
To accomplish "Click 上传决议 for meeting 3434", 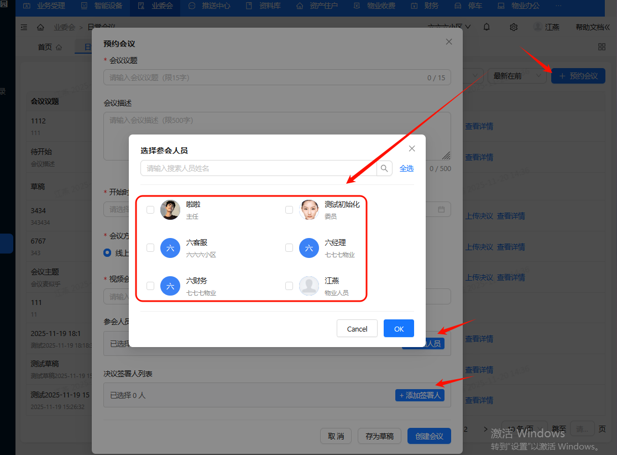I will pos(479,216).
